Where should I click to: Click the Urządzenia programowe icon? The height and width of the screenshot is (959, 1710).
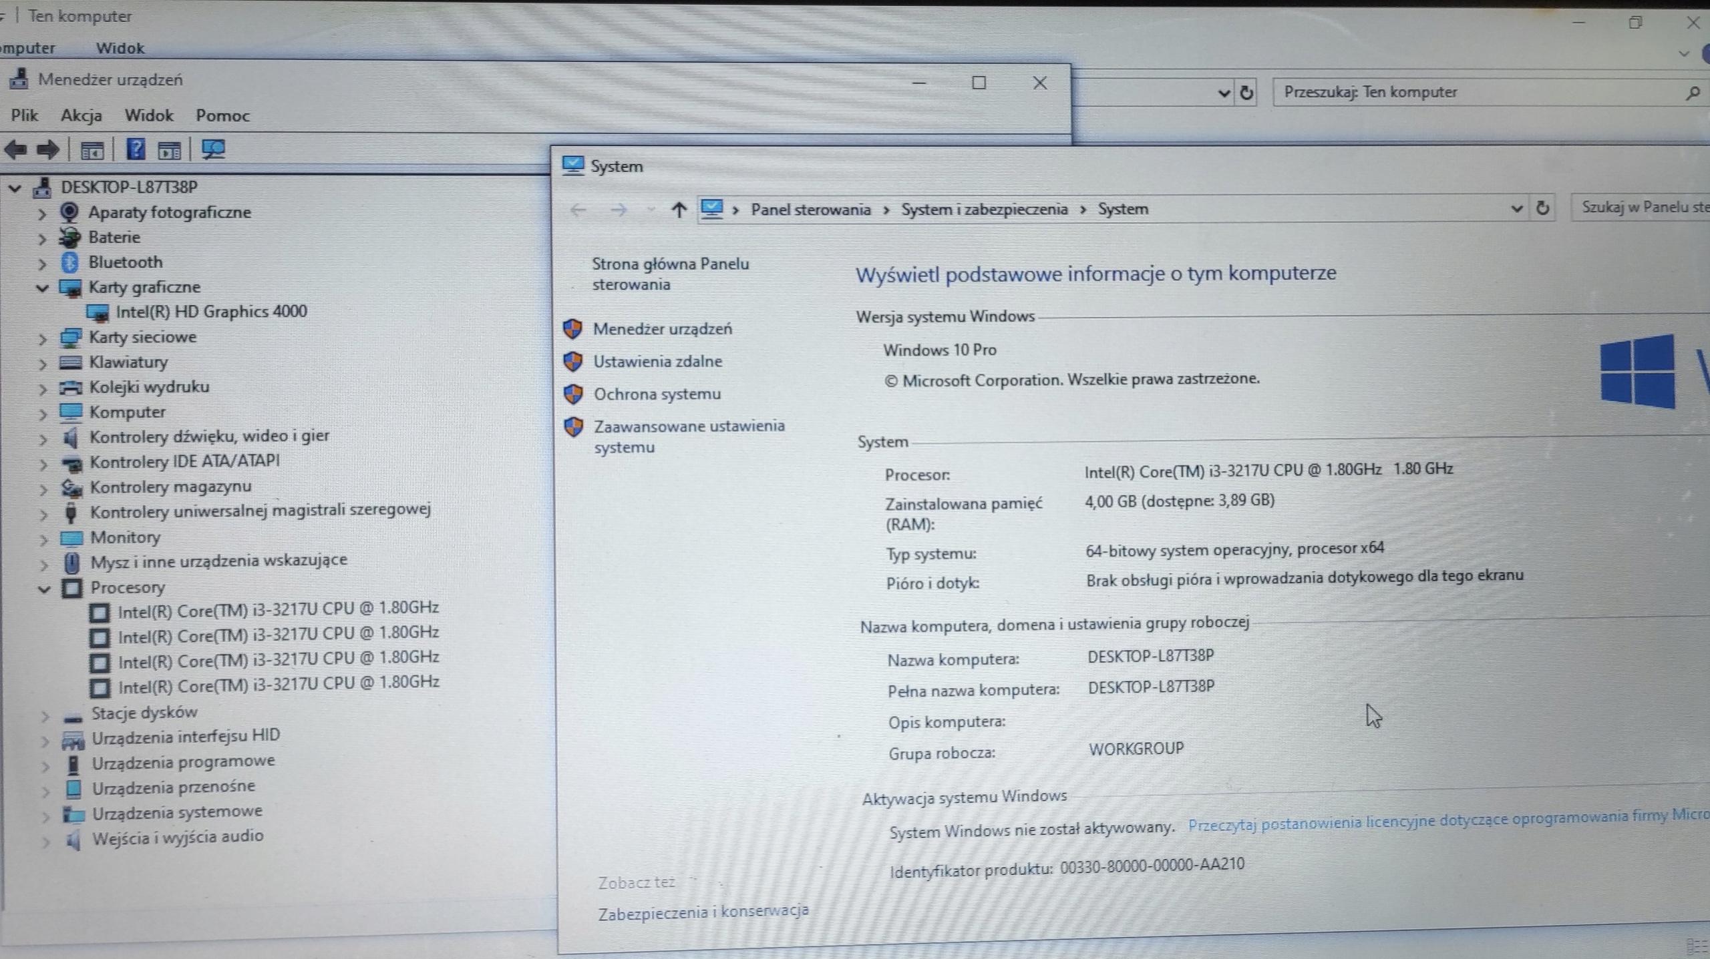coord(73,764)
